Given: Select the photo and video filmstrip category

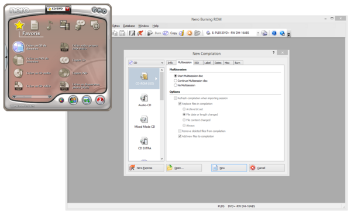Looking at the screenshot, I should click(65, 25).
